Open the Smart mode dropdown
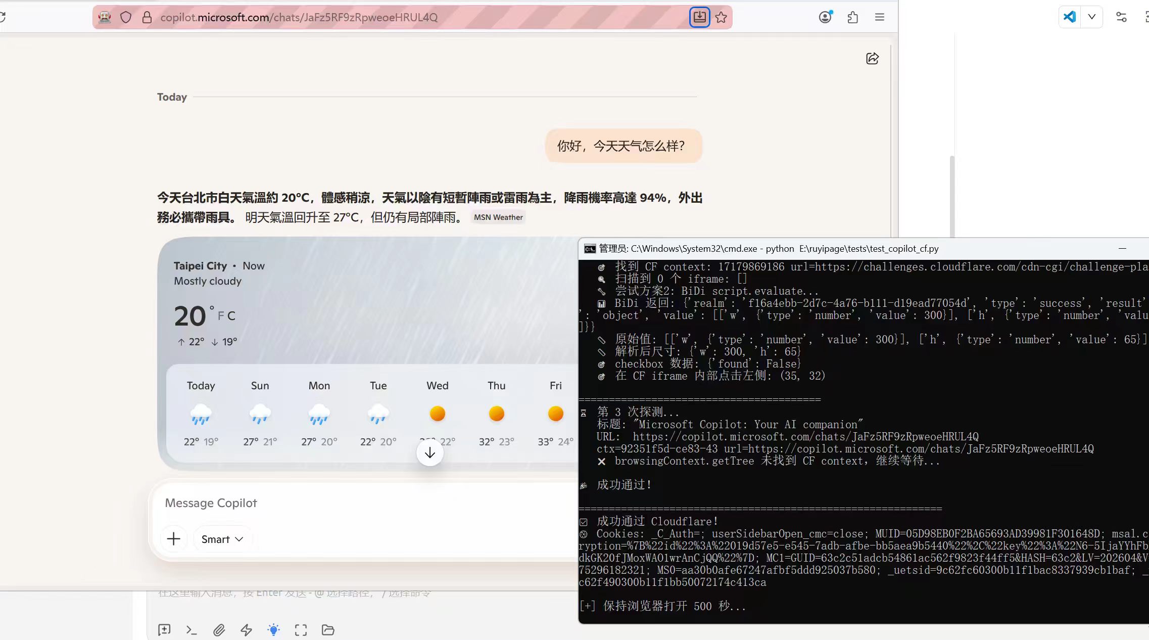The image size is (1149, 640). [x=222, y=539]
